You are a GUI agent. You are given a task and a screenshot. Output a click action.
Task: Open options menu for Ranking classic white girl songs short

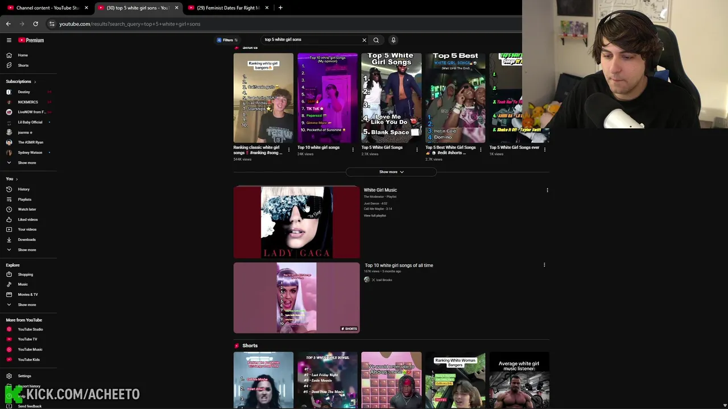pyautogui.click(x=289, y=150)
